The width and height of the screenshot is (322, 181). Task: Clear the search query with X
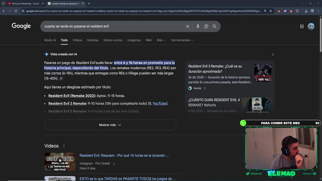tap(188, 26)
